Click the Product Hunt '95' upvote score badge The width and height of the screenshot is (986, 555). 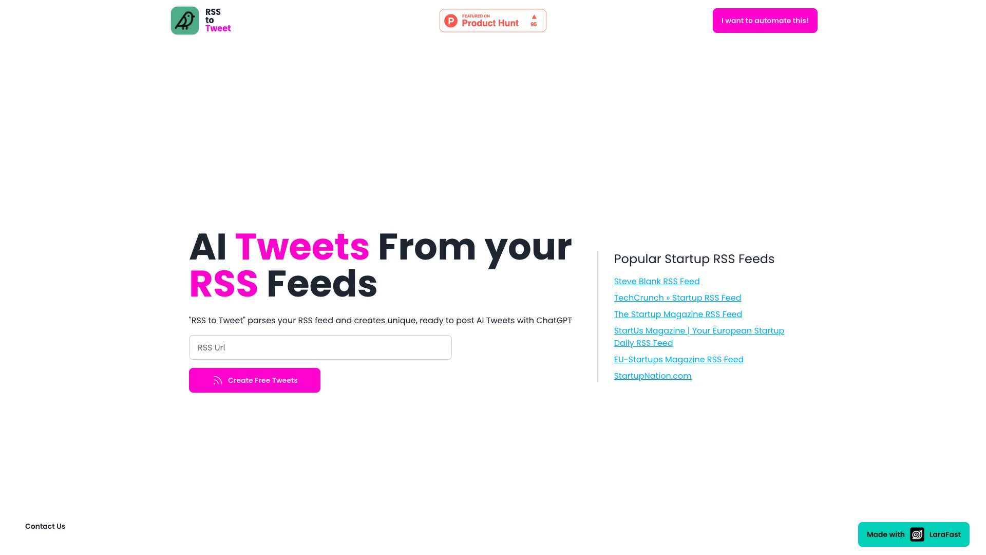(x=534, y=21)
